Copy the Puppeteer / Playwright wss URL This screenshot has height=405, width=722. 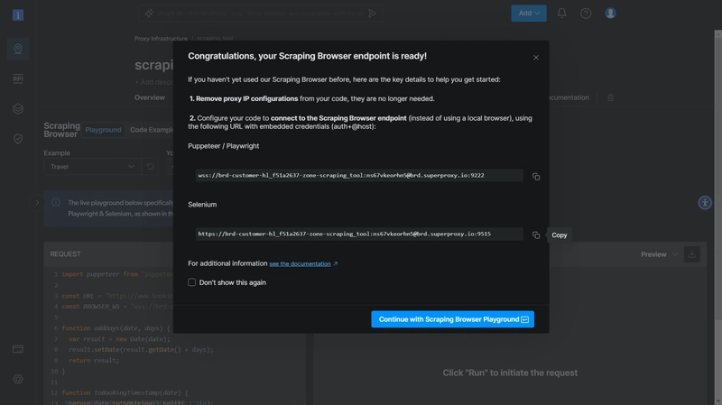tap(536, 177)
